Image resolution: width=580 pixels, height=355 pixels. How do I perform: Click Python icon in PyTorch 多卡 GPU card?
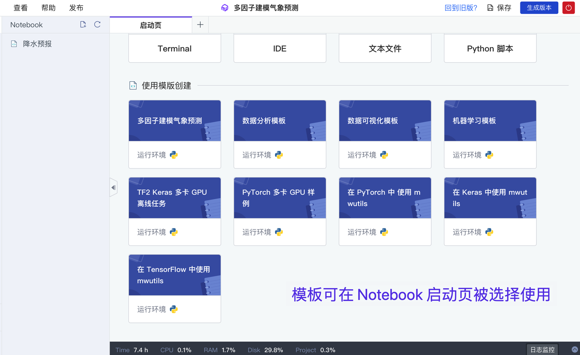279,232
